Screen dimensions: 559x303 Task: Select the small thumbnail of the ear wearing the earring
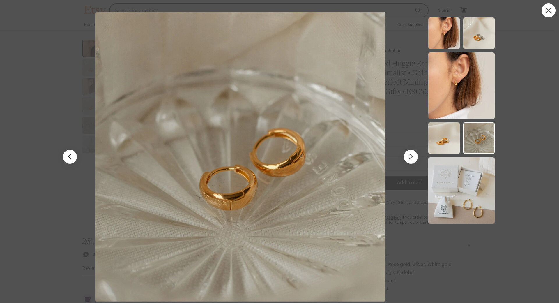(444, 33)
